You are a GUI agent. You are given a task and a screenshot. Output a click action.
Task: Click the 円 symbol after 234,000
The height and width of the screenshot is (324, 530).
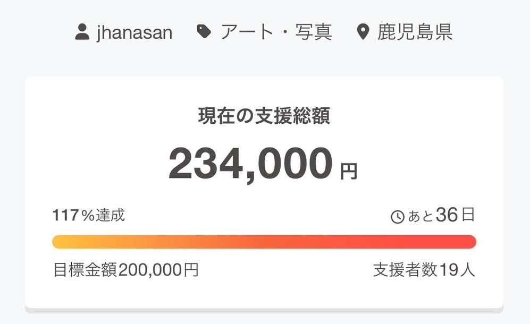pyautogui.click(x=349, y=172)
